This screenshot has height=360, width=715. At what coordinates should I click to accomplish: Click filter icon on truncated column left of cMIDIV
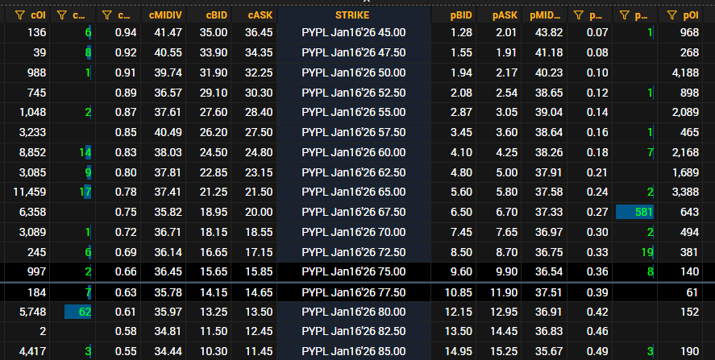(x=106, y=15)
